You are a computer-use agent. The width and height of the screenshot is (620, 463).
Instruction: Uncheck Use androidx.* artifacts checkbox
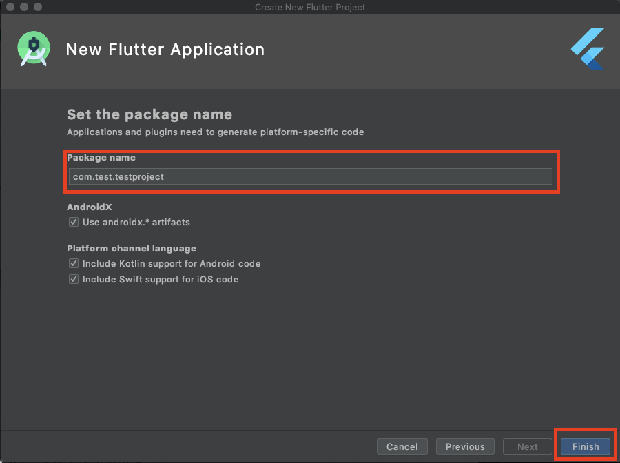(x=74, y=222)
